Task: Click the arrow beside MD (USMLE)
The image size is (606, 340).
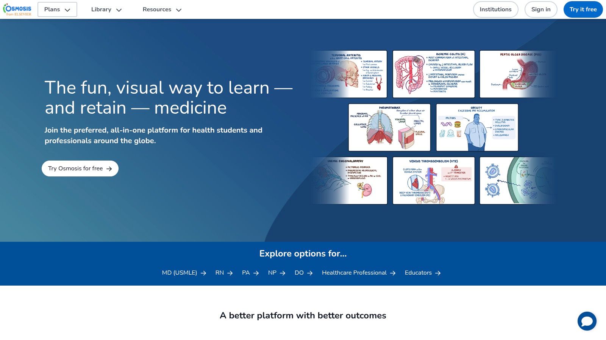Action: click(x=203, y=273)
